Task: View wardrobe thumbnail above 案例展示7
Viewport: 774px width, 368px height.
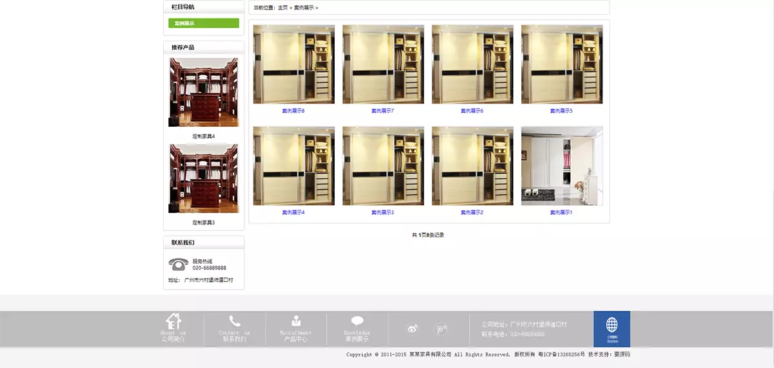Action: point(383,64)
